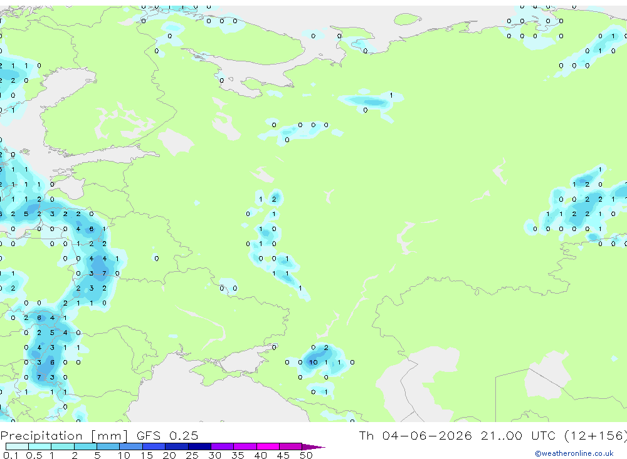Pick the 45–50 mm legend color segment
The height and width of the screenshot is (459, 627).
(x=291, y=446)
